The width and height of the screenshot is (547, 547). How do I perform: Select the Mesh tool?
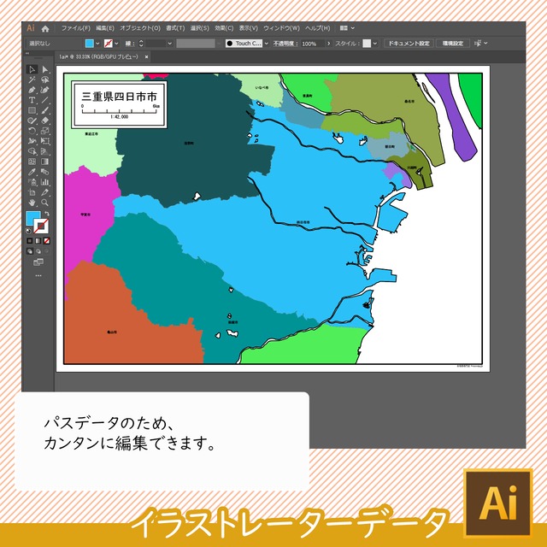[32, 162]
